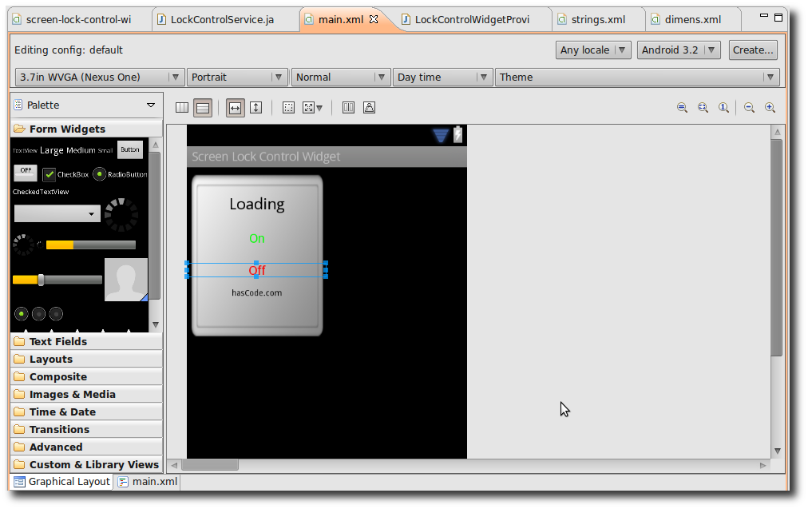Screen dimensions: 808x509
Task: Open the device configuration dropdown showing Nexus One
Action: tap(96, 77)
